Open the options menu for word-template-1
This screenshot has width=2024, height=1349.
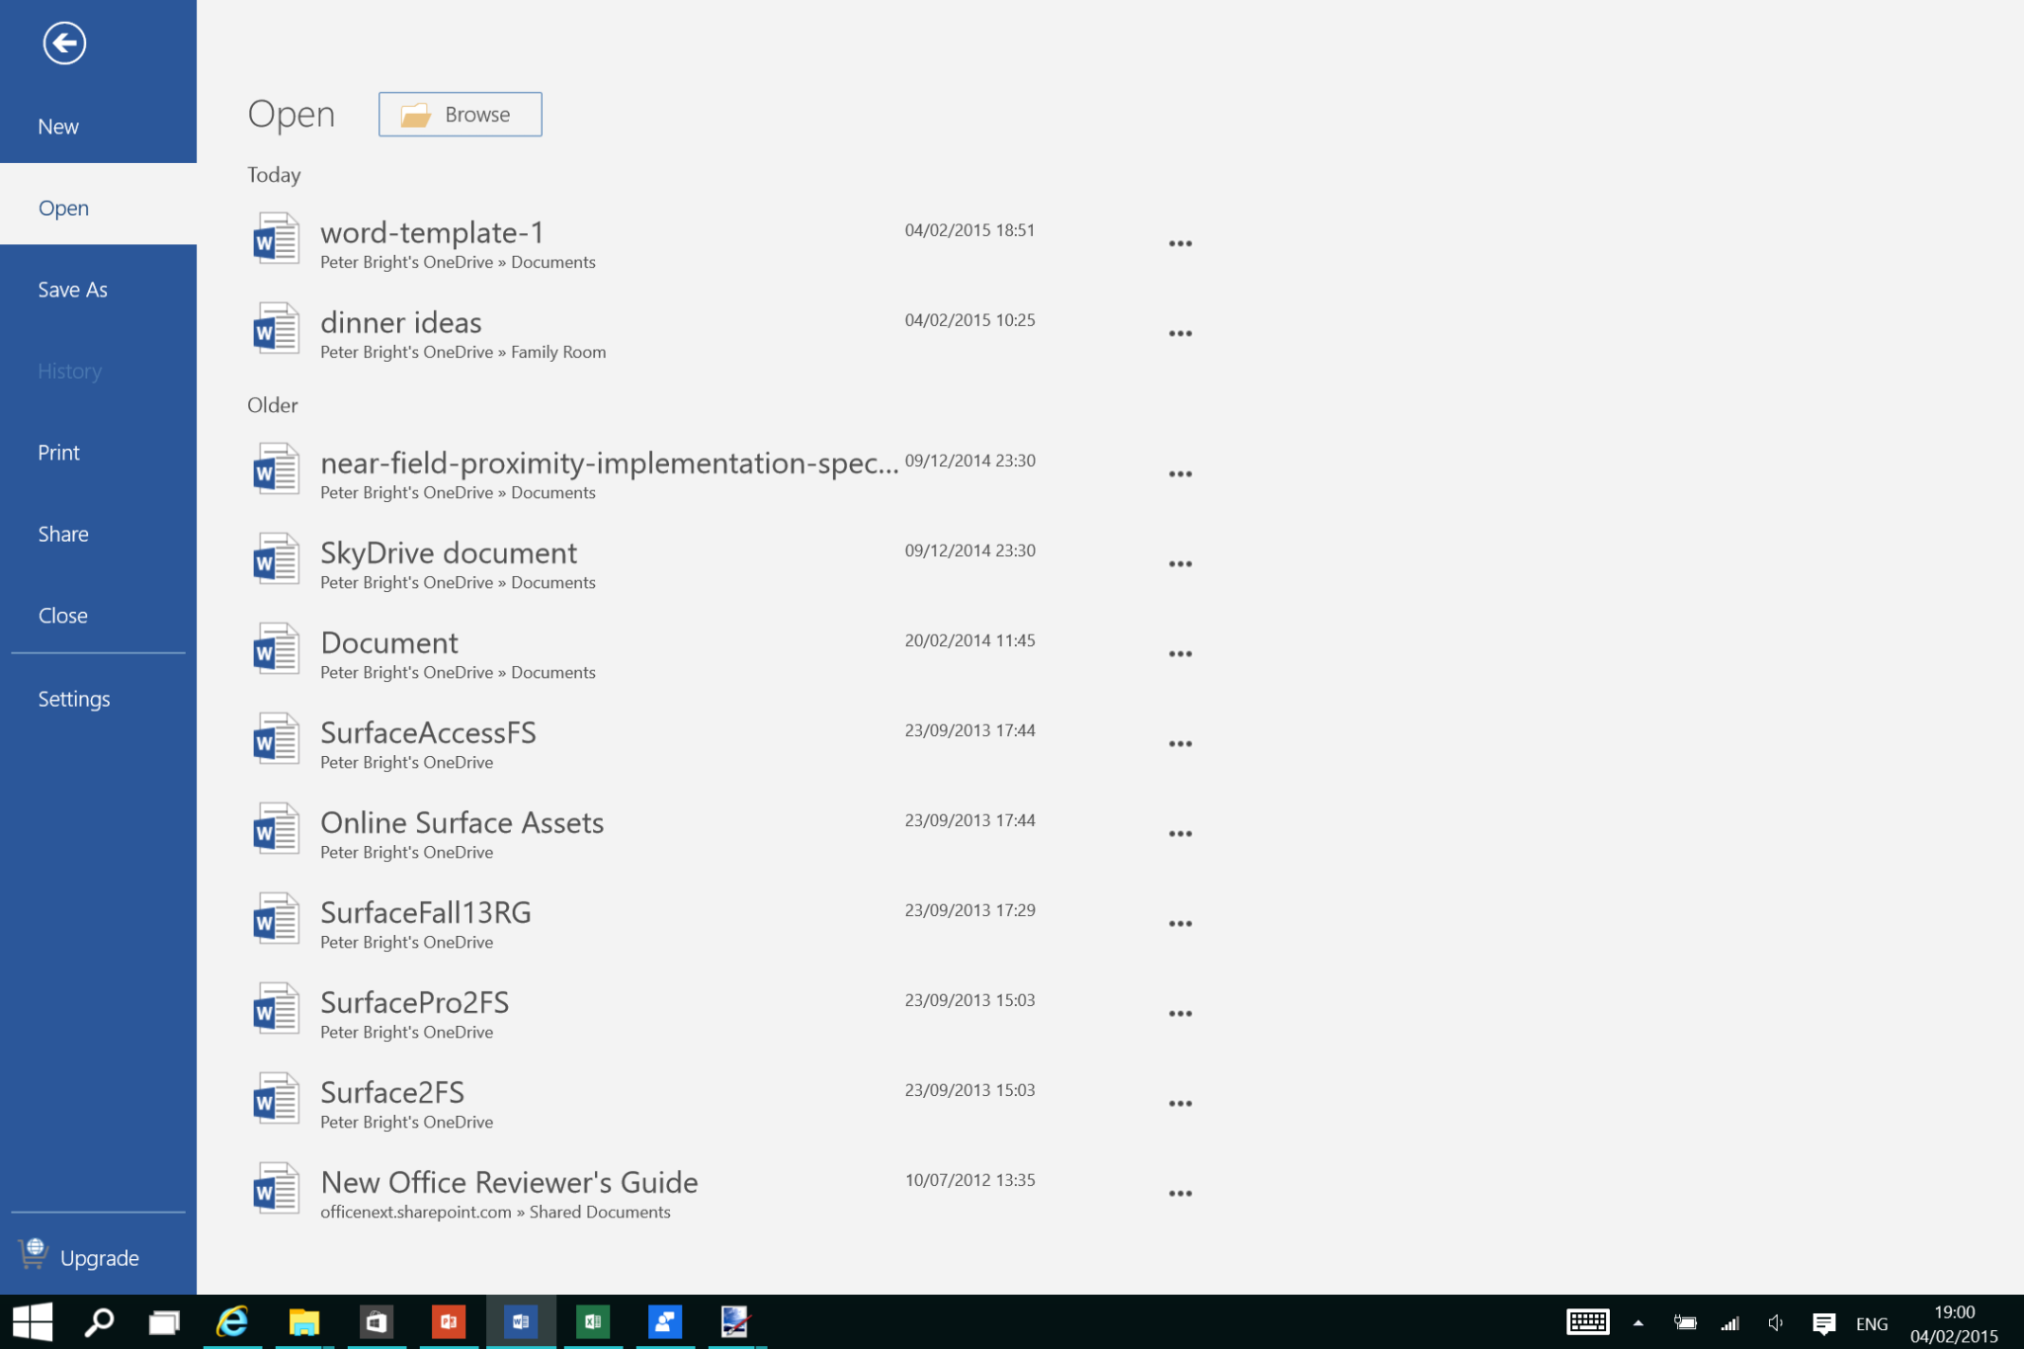tap(1180, 242)
